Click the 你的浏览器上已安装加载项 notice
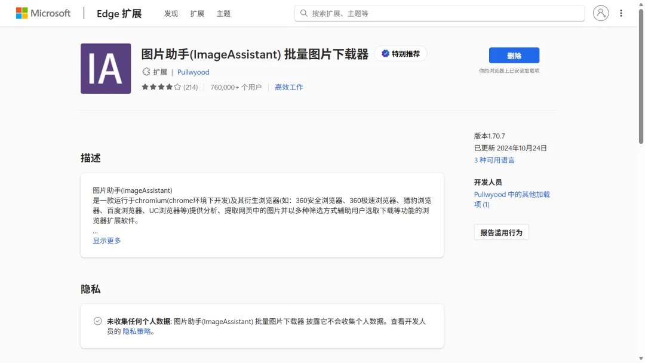Image resolution: width=645 pixels, height=363 pixels. click(509, 70)
